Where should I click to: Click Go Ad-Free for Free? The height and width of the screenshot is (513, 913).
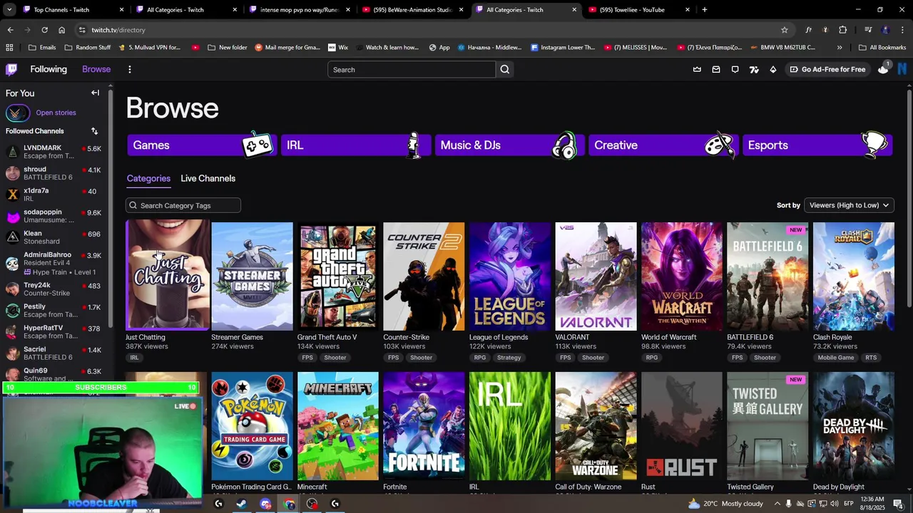(827, 69)
